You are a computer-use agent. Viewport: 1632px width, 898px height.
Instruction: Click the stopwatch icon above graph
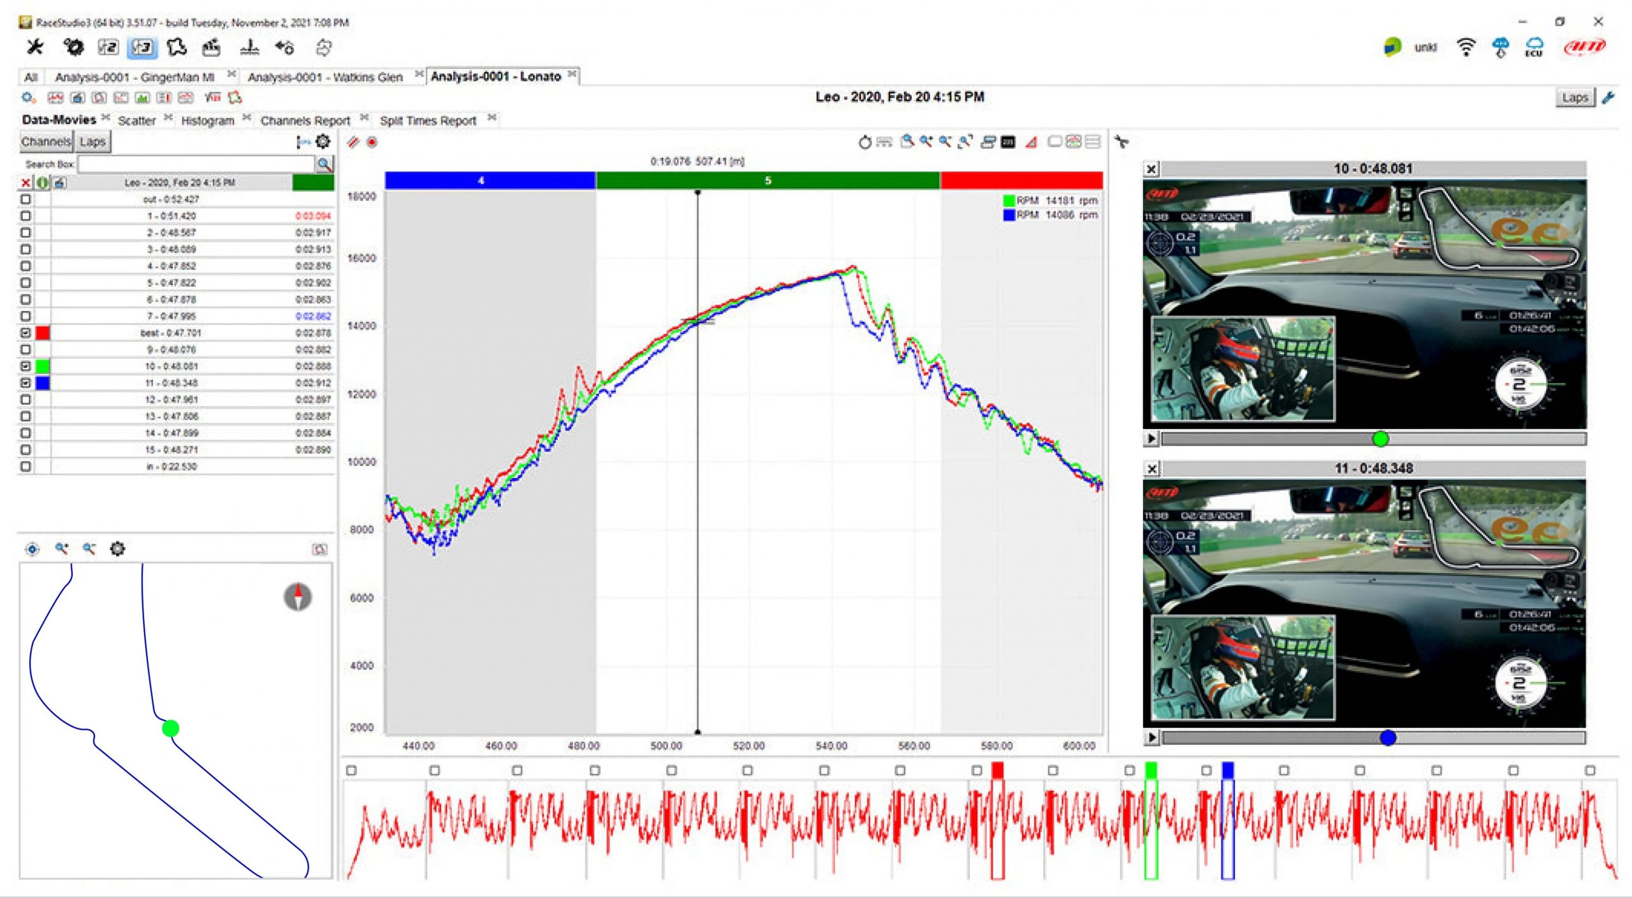pos(864,142)
